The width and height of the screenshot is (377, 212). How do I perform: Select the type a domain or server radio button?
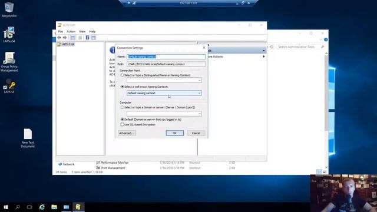click(122, 107)
